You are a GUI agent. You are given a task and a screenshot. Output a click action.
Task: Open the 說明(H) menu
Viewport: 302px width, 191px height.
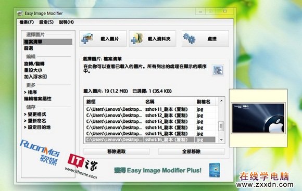coord(67,22)
